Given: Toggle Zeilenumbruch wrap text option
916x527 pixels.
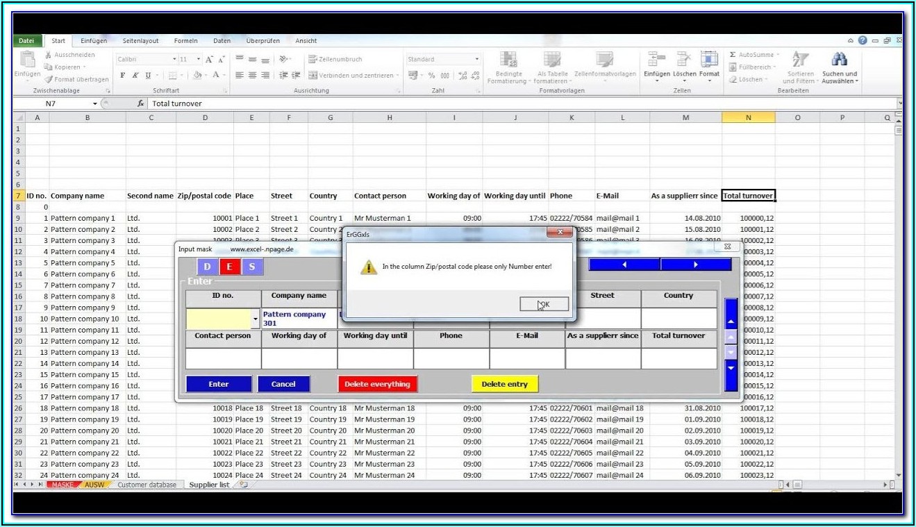Looking at the screenshot, I should click(335, 59).
